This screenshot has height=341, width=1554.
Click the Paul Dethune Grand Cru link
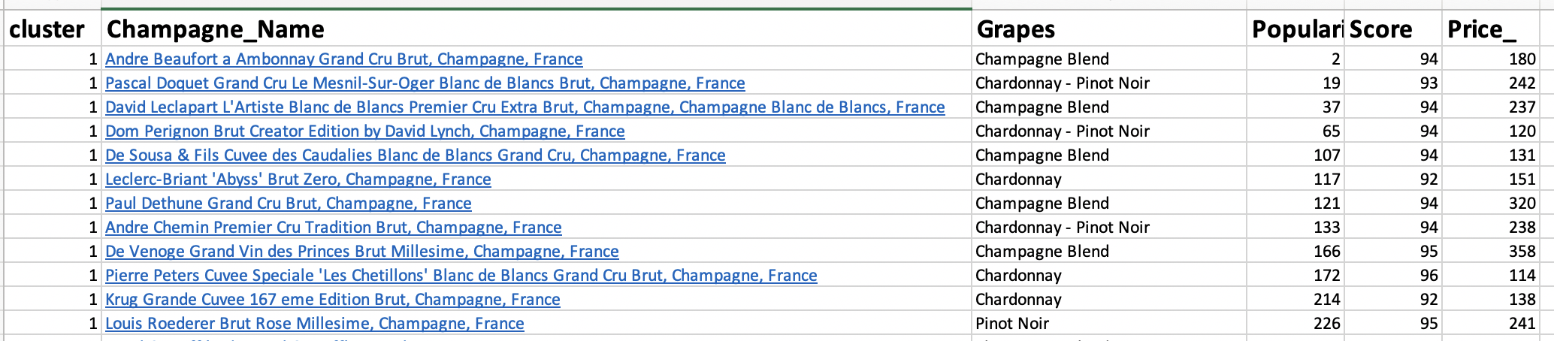[288, 204]
